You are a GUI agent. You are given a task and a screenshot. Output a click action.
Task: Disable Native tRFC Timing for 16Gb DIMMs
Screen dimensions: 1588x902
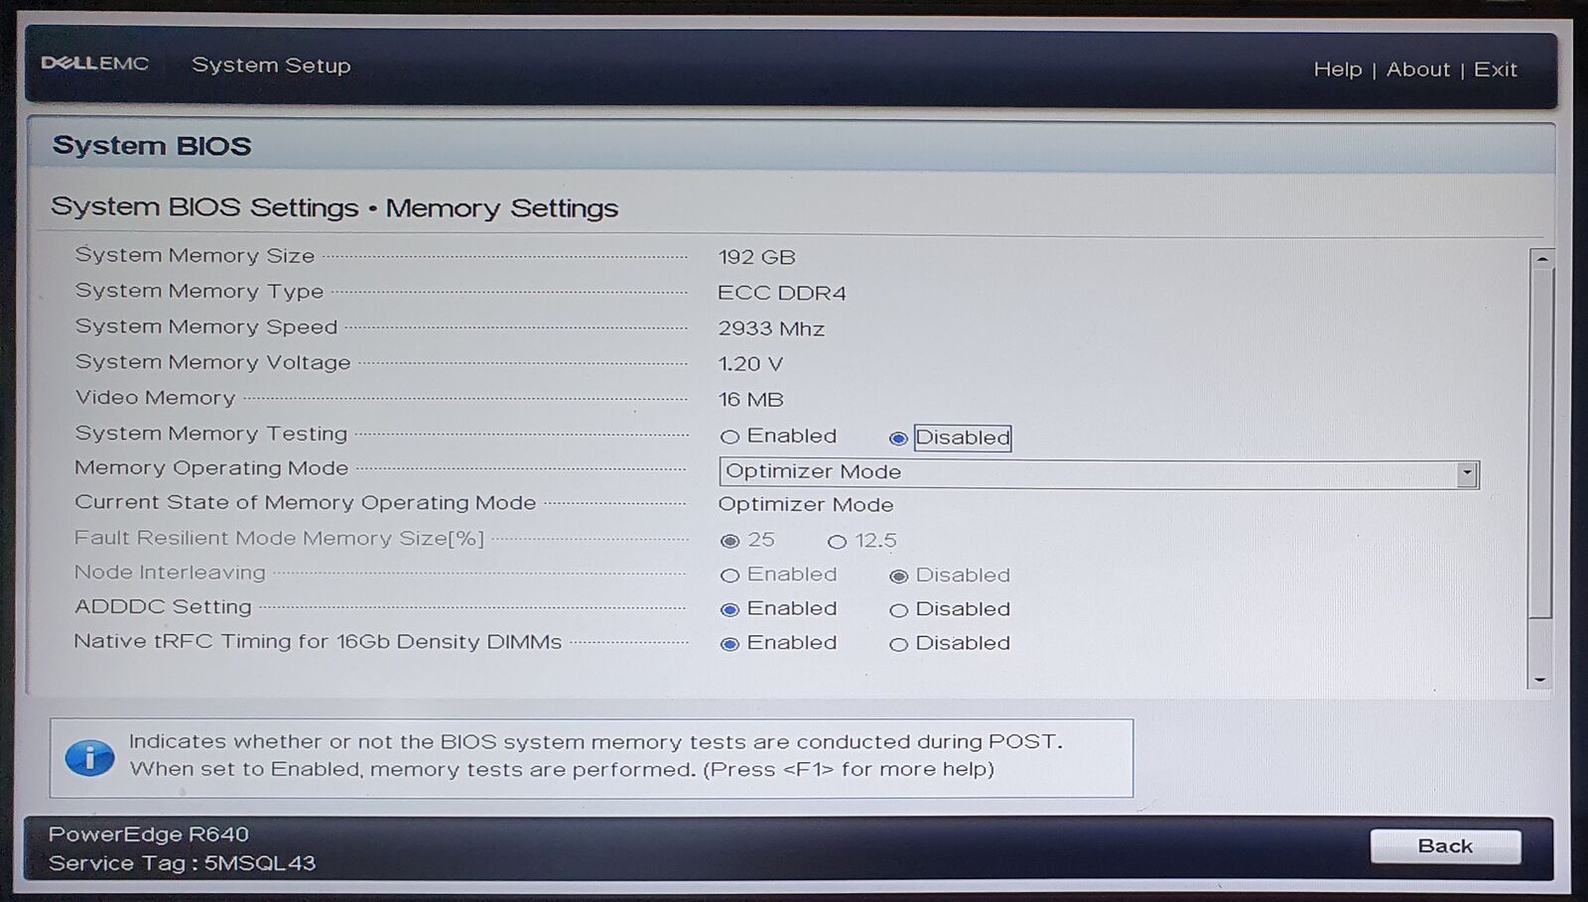pos(899,644)
